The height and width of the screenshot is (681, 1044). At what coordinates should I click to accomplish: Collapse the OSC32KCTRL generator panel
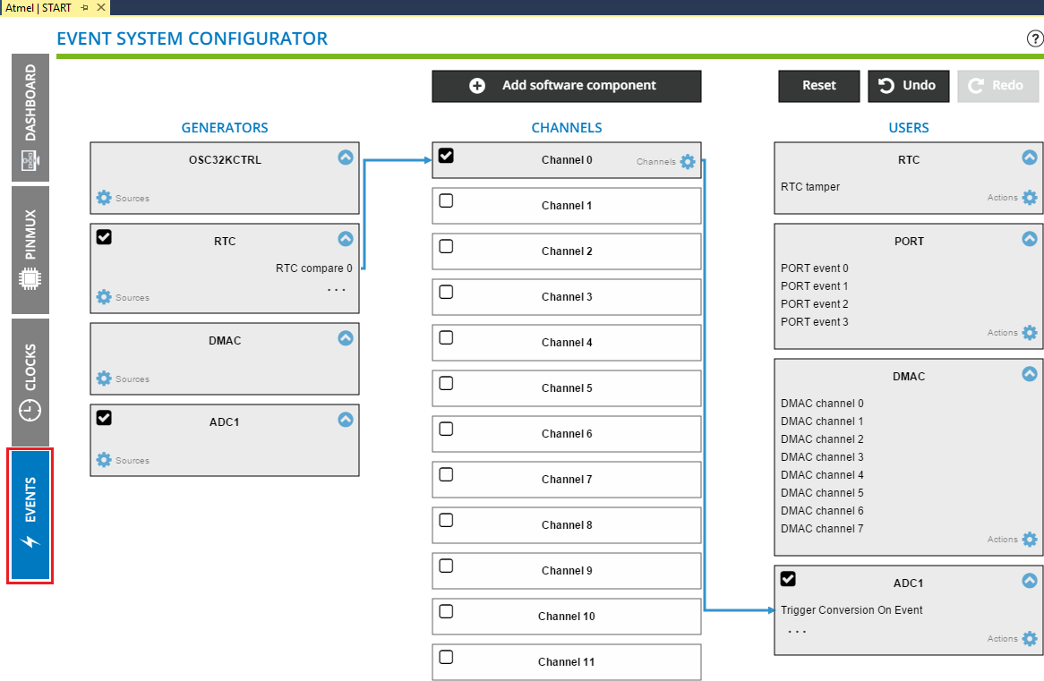tap(346, 157)
